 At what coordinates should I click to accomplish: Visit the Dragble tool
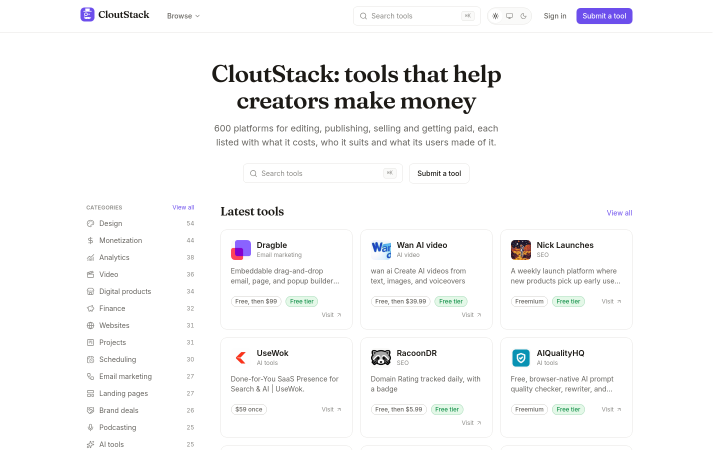[331, 315]
